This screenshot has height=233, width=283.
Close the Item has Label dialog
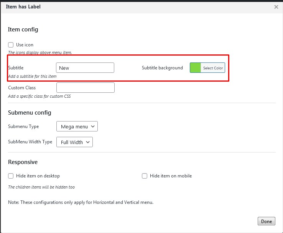coord(276,7)
